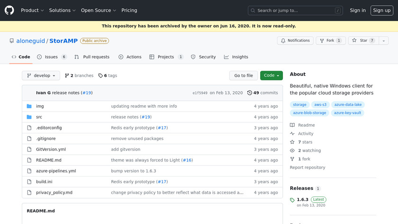Screen dimensions: 398x224
Task: Click the commit history clock icon
Action: point(250,93)
